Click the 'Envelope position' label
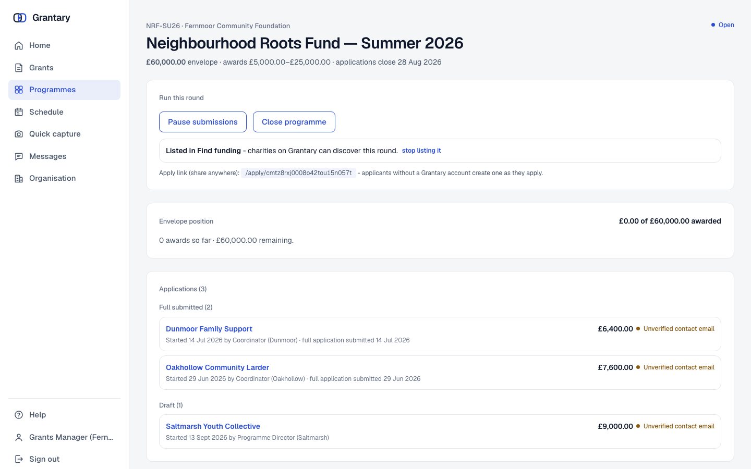The width and height of the screenshot is (751, 469). 186,221
